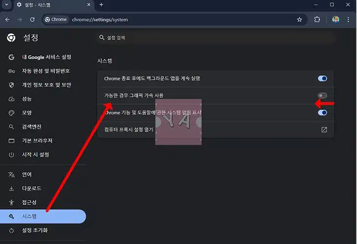Image resolution: width=357 pixels, height=244 pixels.
Task: Select 성능 in the settings sidebar
Action: click(x=27, y=99)
